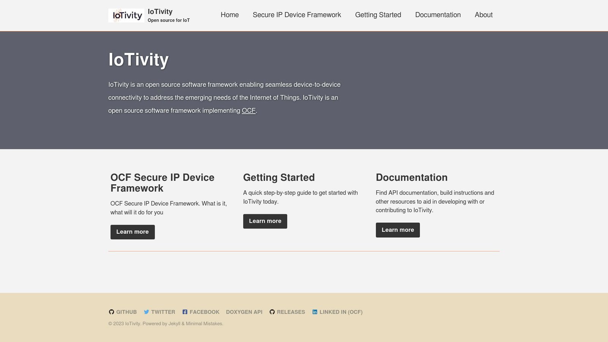This screenshot has height=342, width=608.
Task: Open the Minimal Mistakes link in the footer
Action: click(x=204, y=323)
